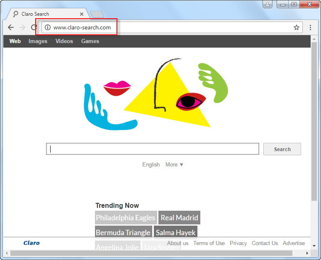Click the horizontal scrollbar right arrow
Screen dimensions: 321x260
(307, 253)
